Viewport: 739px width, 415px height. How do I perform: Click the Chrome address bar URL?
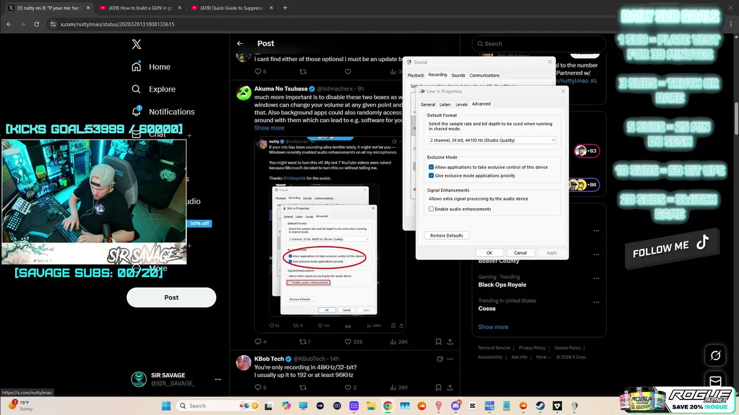tap(118, 24)
